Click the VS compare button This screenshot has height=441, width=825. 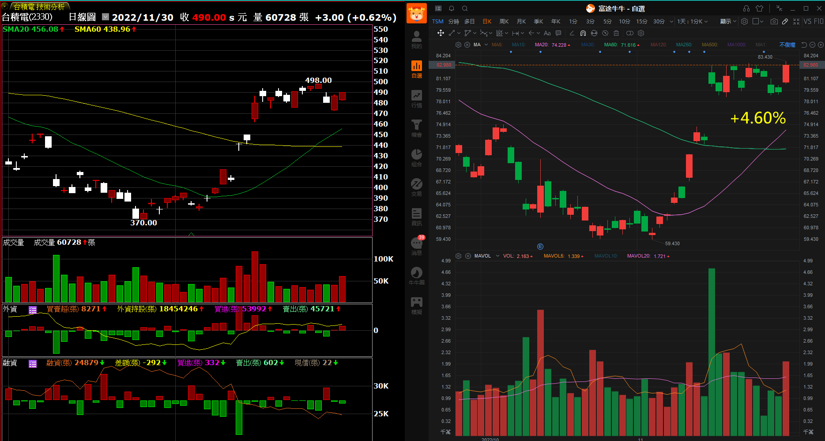tap(807, 21)
